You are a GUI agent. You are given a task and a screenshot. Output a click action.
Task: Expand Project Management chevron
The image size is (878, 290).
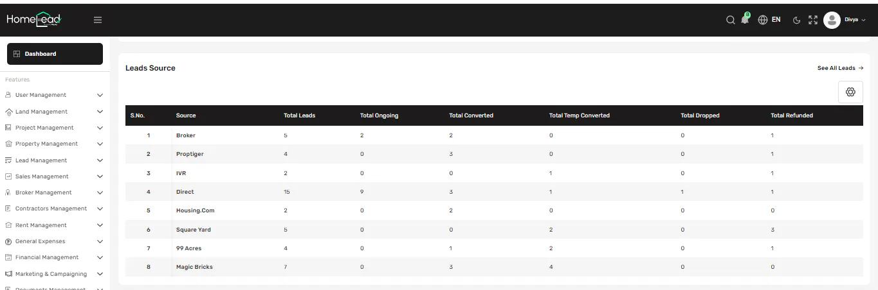coord(100,128)
